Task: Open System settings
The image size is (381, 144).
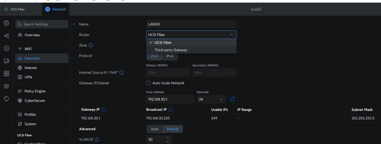Action: 42,124
